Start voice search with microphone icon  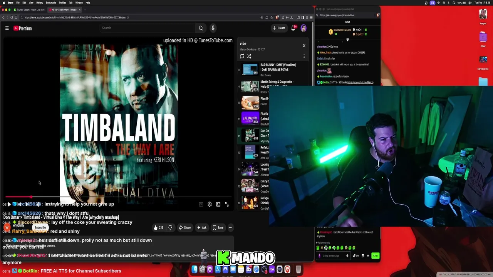213,28
